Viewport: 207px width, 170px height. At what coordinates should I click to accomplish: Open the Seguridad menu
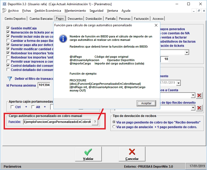pos(96,11)
